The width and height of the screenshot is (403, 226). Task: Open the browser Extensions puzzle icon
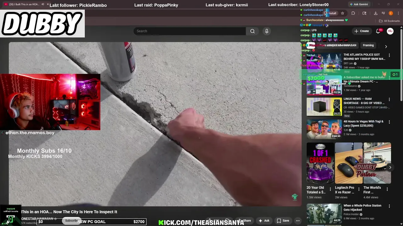click(353, 13)
